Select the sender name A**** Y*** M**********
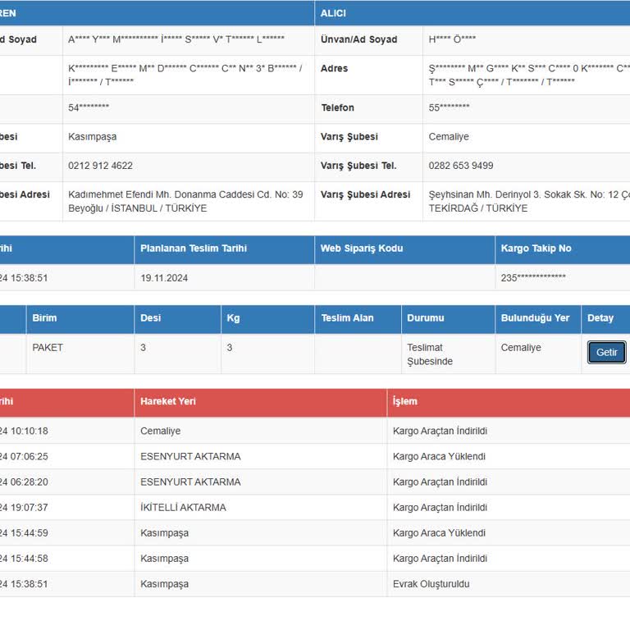630x630 pixels. (x=176, y=39)
